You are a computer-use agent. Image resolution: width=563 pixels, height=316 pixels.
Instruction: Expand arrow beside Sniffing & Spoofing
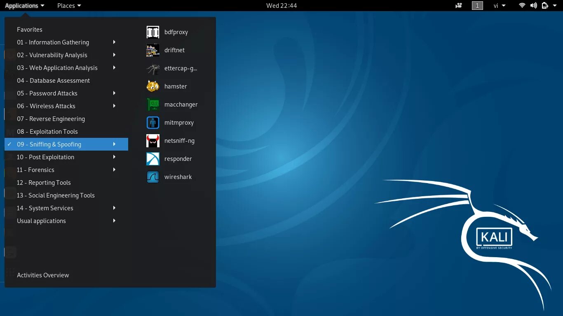coord(114,144)
